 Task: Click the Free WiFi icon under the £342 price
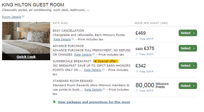137,71
